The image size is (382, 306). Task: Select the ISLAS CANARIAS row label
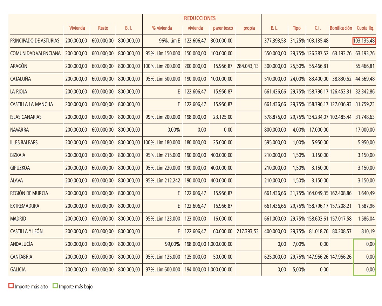point(26,117)
